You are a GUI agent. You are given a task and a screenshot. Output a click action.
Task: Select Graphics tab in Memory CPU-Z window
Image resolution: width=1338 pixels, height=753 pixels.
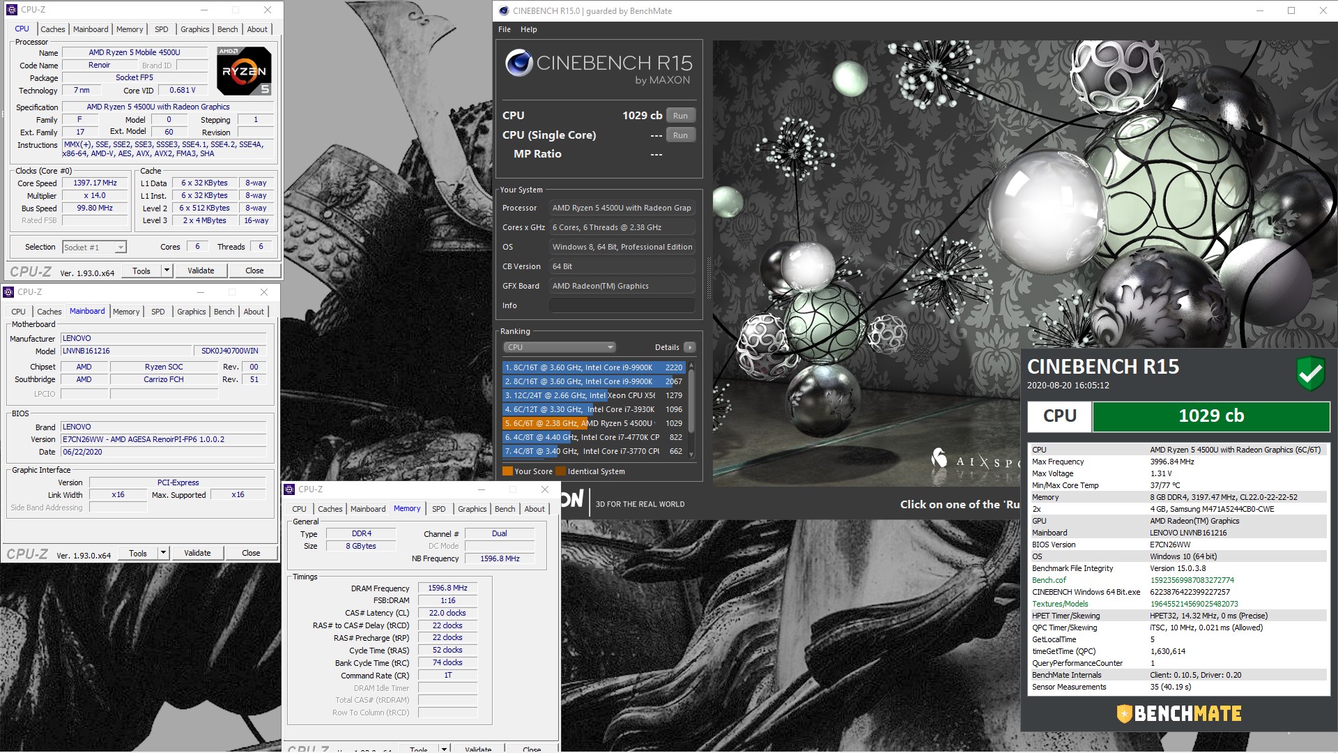click(x=472, y=509)
